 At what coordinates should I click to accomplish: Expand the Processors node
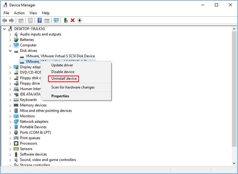click(10, 143)
